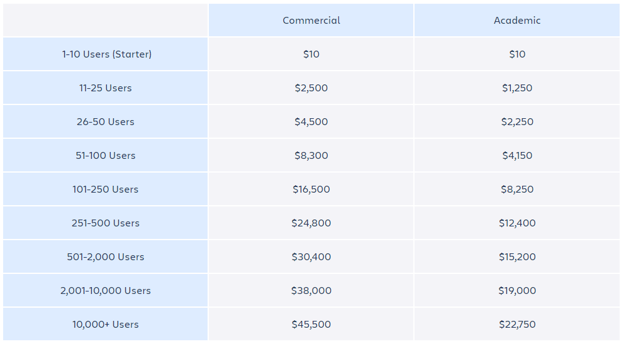This screenshot has height=344, width=624.
Task: Click the $24,800 Commercial price cell
Action: coord(311,223)
